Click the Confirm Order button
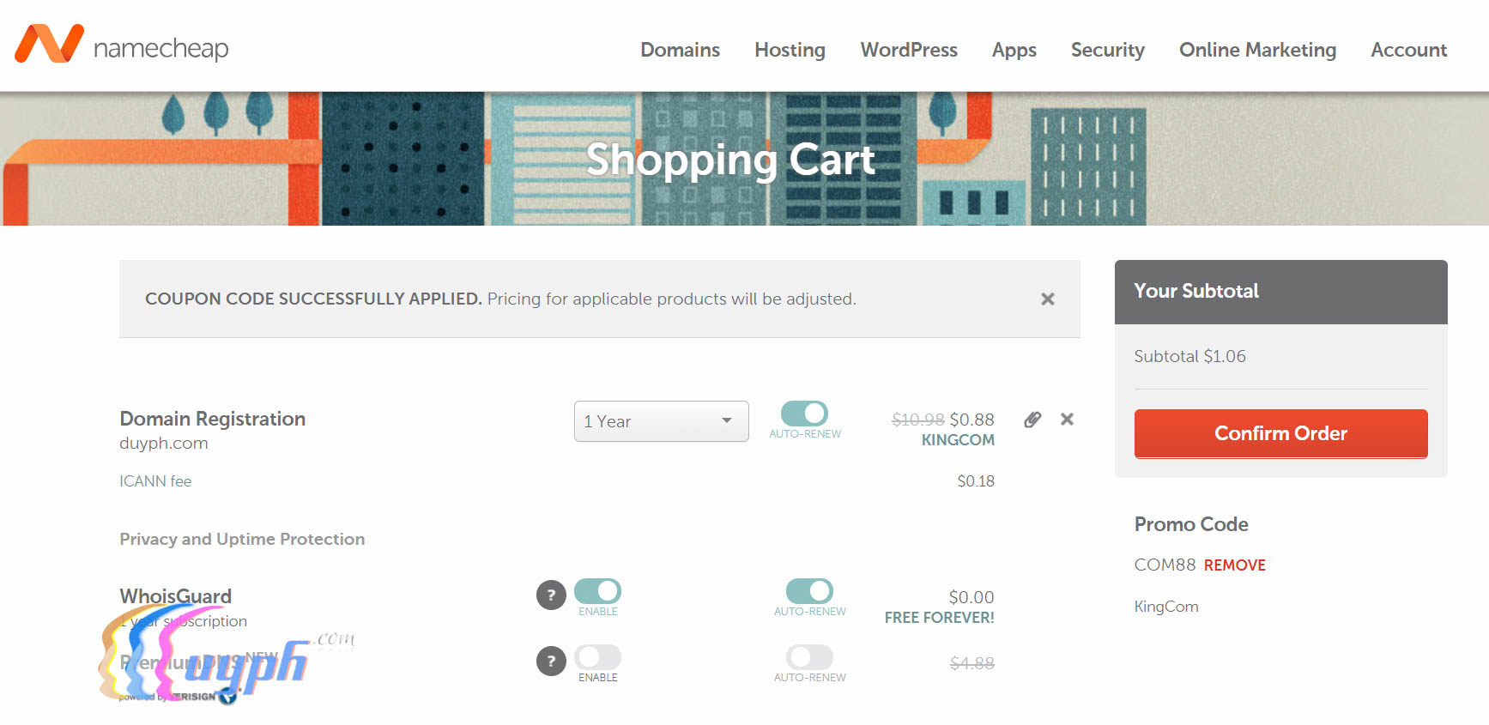Viewport: 1489px width, 725px height. (x=1280, y=433)
